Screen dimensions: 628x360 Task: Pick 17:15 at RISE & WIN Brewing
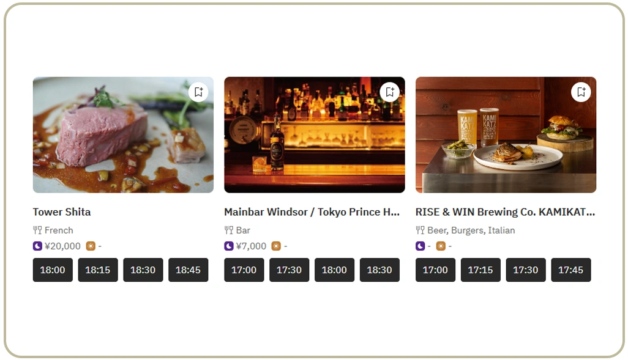pos(480,270)
